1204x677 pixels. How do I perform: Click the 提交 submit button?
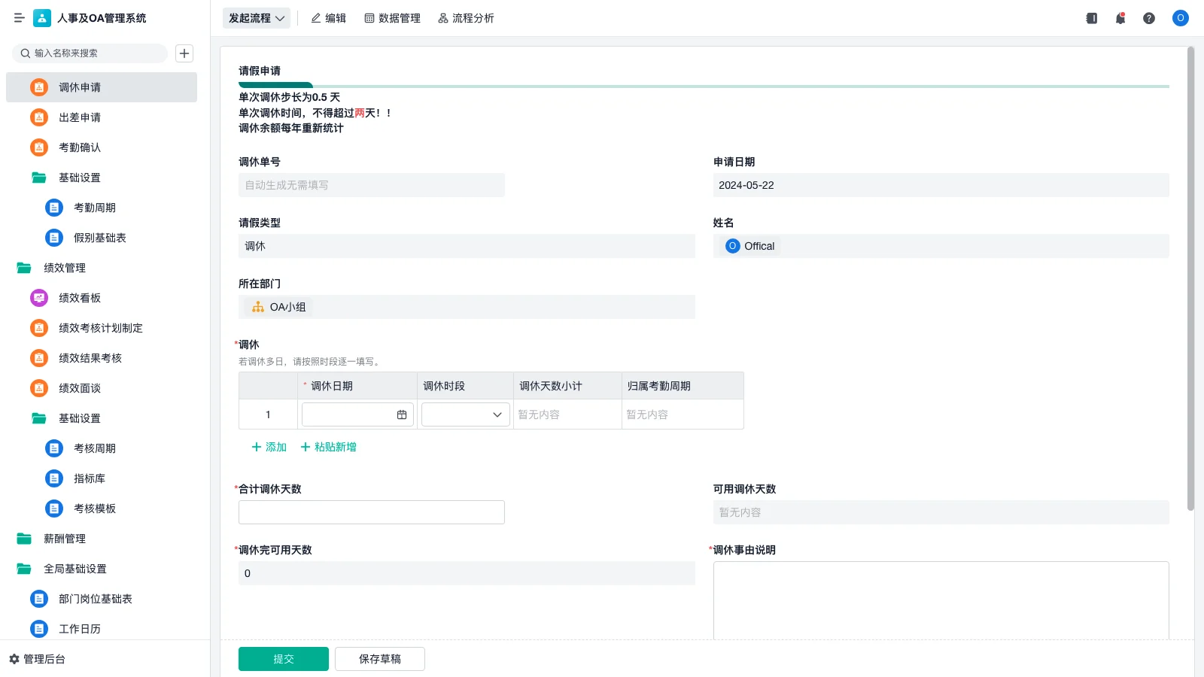[x=283, y=658]
